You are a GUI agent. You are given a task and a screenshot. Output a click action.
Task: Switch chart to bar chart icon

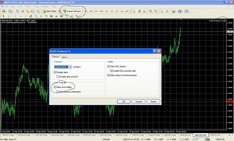point(134,11)
